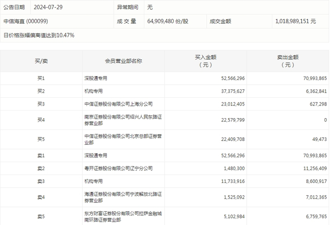Click the 异常期间 label

tap(128, 7)
